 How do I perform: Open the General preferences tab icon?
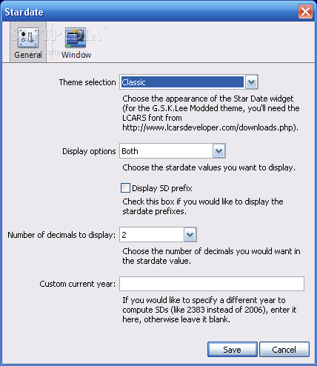(x=28, y=38)
